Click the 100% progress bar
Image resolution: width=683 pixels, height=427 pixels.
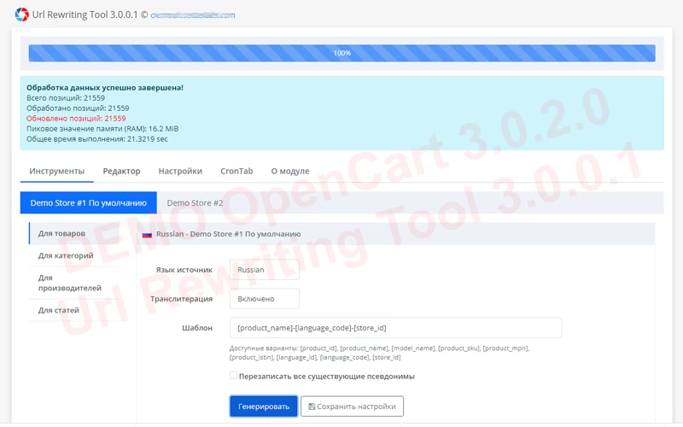342,53
